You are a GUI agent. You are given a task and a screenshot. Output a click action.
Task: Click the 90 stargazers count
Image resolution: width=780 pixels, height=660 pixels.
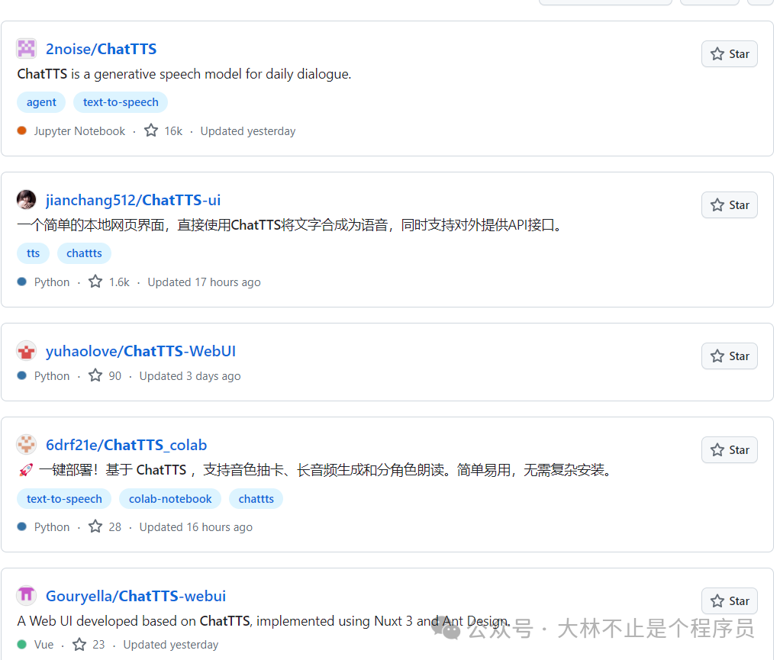(115, 376)
